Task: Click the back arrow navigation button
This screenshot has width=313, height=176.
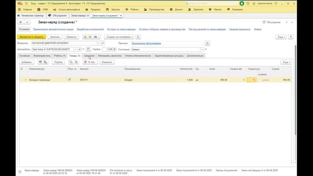Action: click(21, 22)
